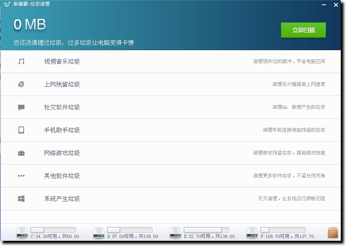Click the 0 MB cleaned size text
The image size is (346, 246).
tap(30, 24)
